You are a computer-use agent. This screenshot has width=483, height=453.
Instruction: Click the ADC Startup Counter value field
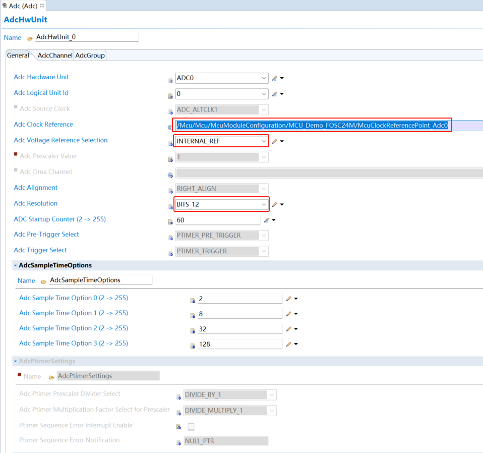coord(217,220)
